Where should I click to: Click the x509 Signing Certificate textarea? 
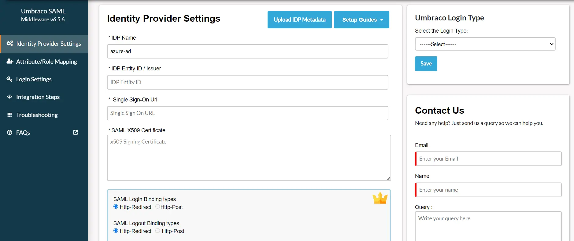click(249, 158)
